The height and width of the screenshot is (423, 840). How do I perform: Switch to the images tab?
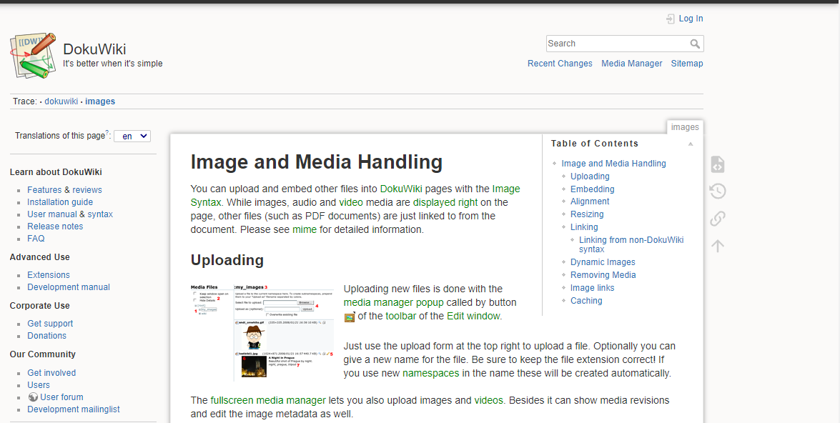(x=684, y=126)
